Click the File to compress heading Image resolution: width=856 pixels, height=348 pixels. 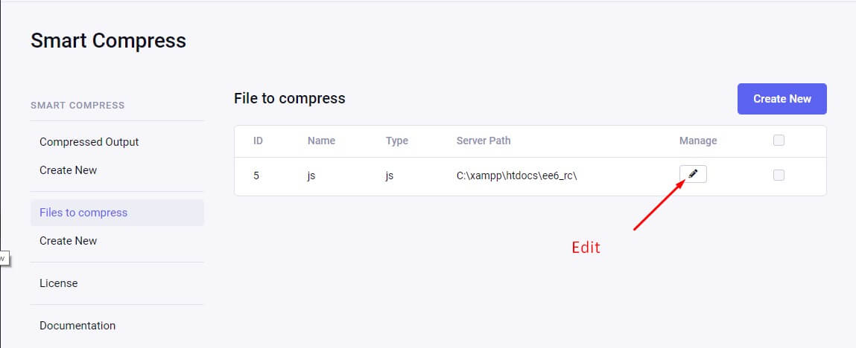pos(290,98)
